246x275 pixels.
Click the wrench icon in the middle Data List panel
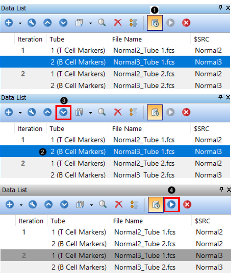[32, 112]
